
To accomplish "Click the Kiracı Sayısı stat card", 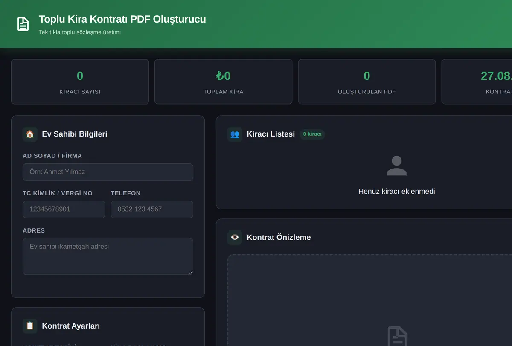I will tap(80, 81).
